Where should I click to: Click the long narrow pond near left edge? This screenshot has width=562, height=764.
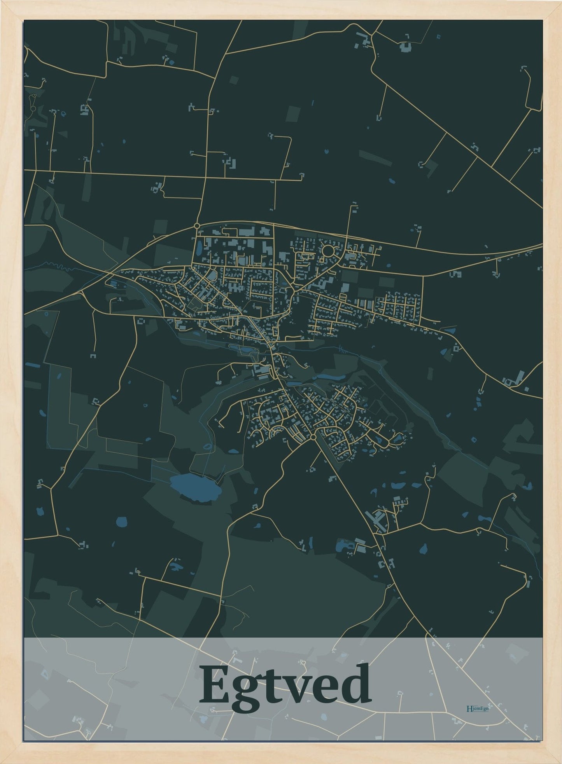[32, 365]
